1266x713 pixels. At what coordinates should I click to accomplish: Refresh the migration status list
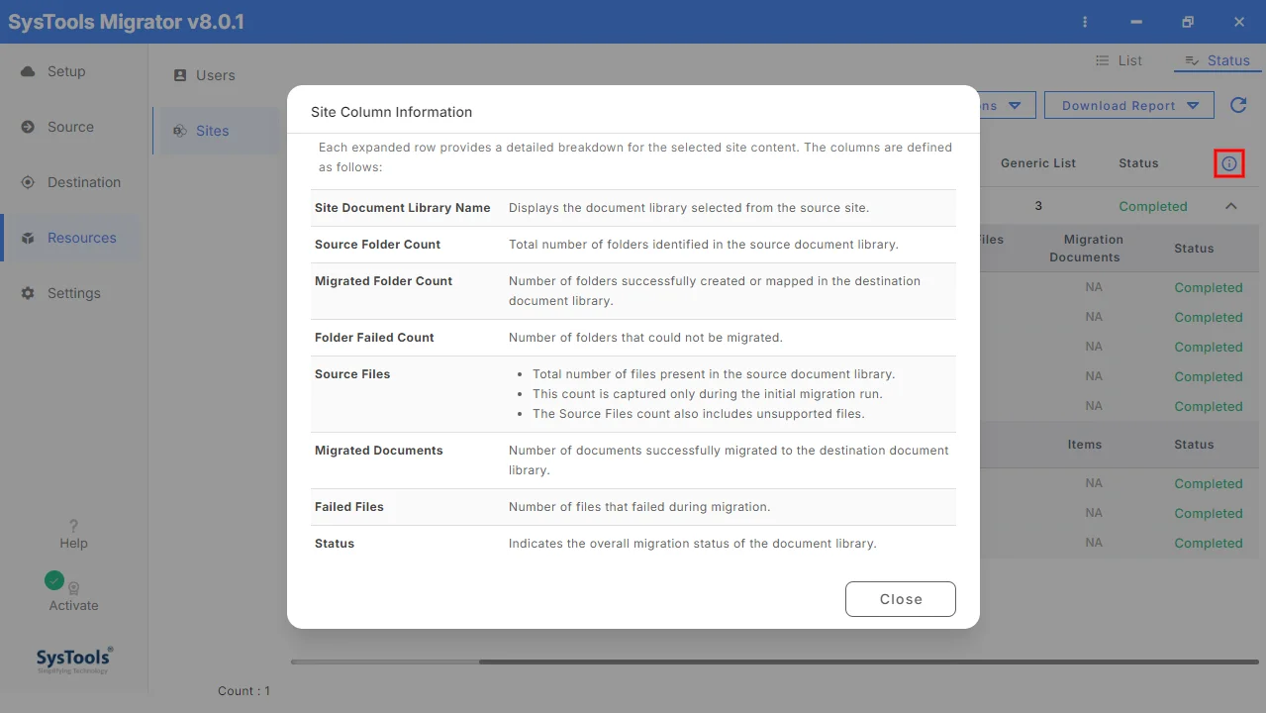1237,105
